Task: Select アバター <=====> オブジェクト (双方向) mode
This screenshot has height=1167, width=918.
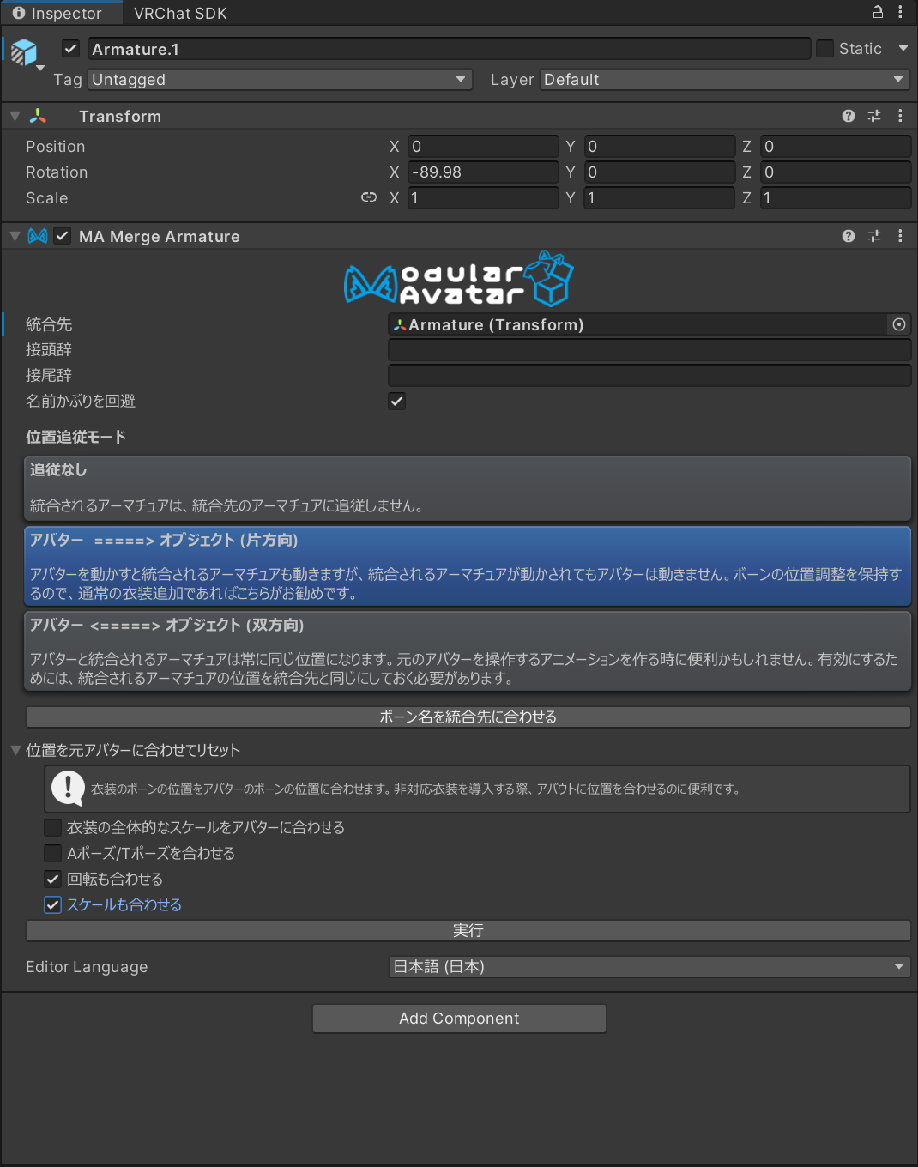Action: (468, 651)
